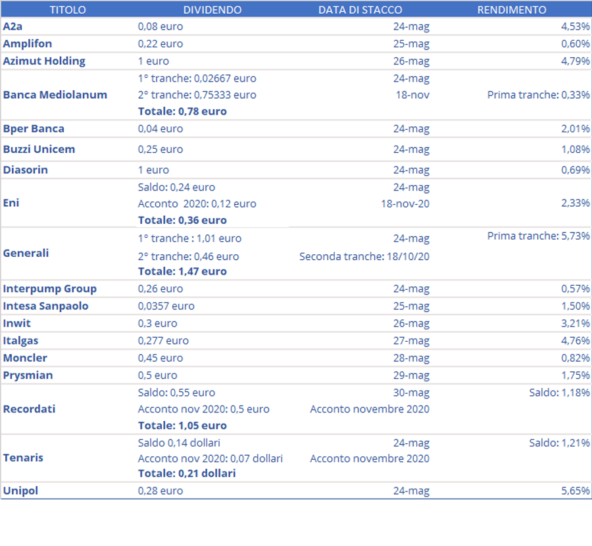The width and height of the screenshot is (592, 546).
Task: Select the Moncler title cell
Action: pos(25,358)
